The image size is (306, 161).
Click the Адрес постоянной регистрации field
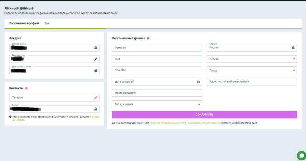252,82
